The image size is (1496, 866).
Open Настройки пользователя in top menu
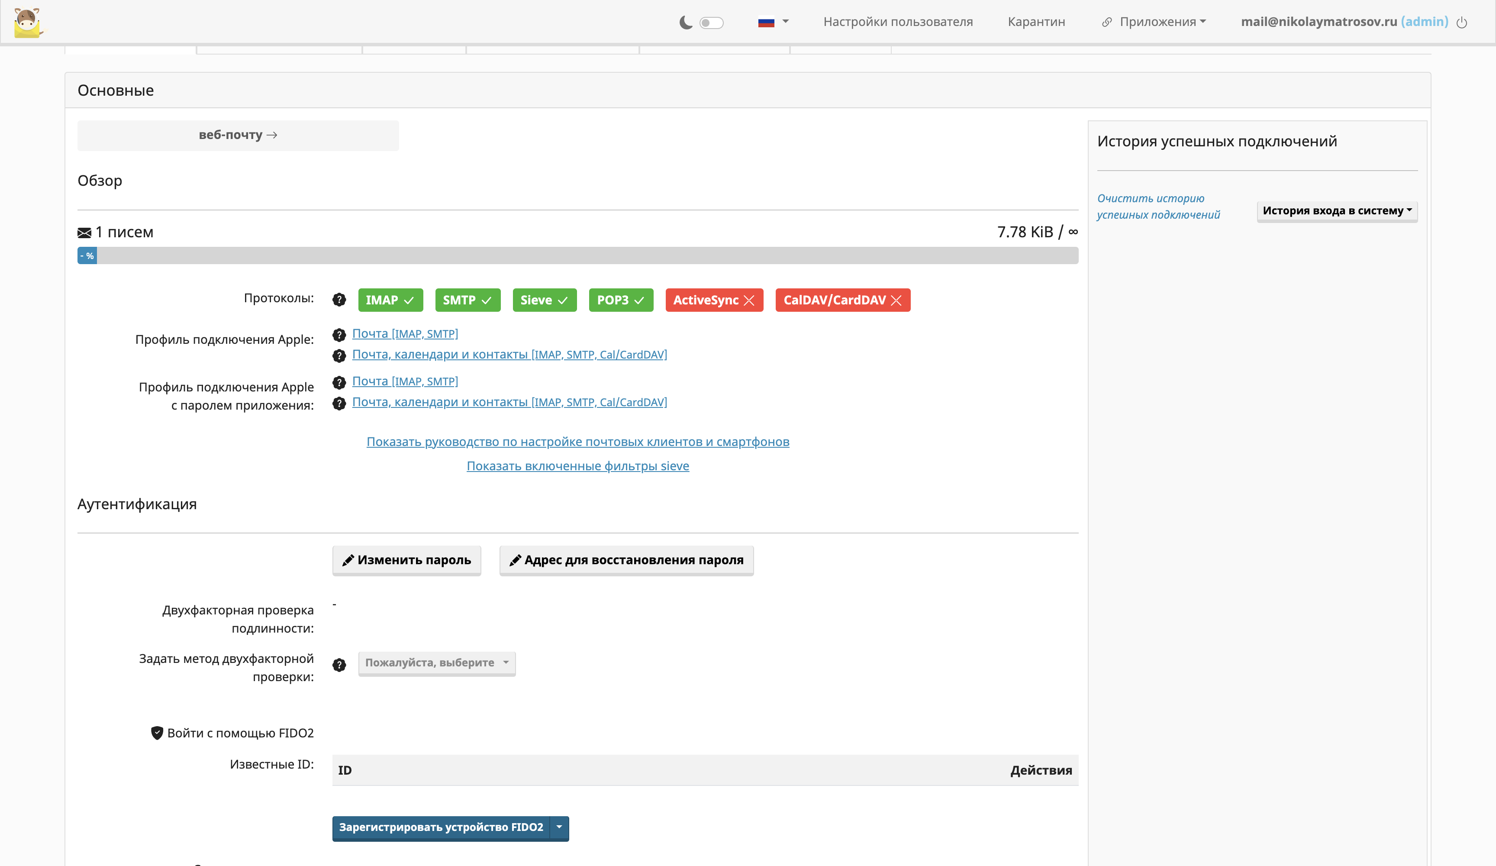pyautogui.click(x=898, y=22)
